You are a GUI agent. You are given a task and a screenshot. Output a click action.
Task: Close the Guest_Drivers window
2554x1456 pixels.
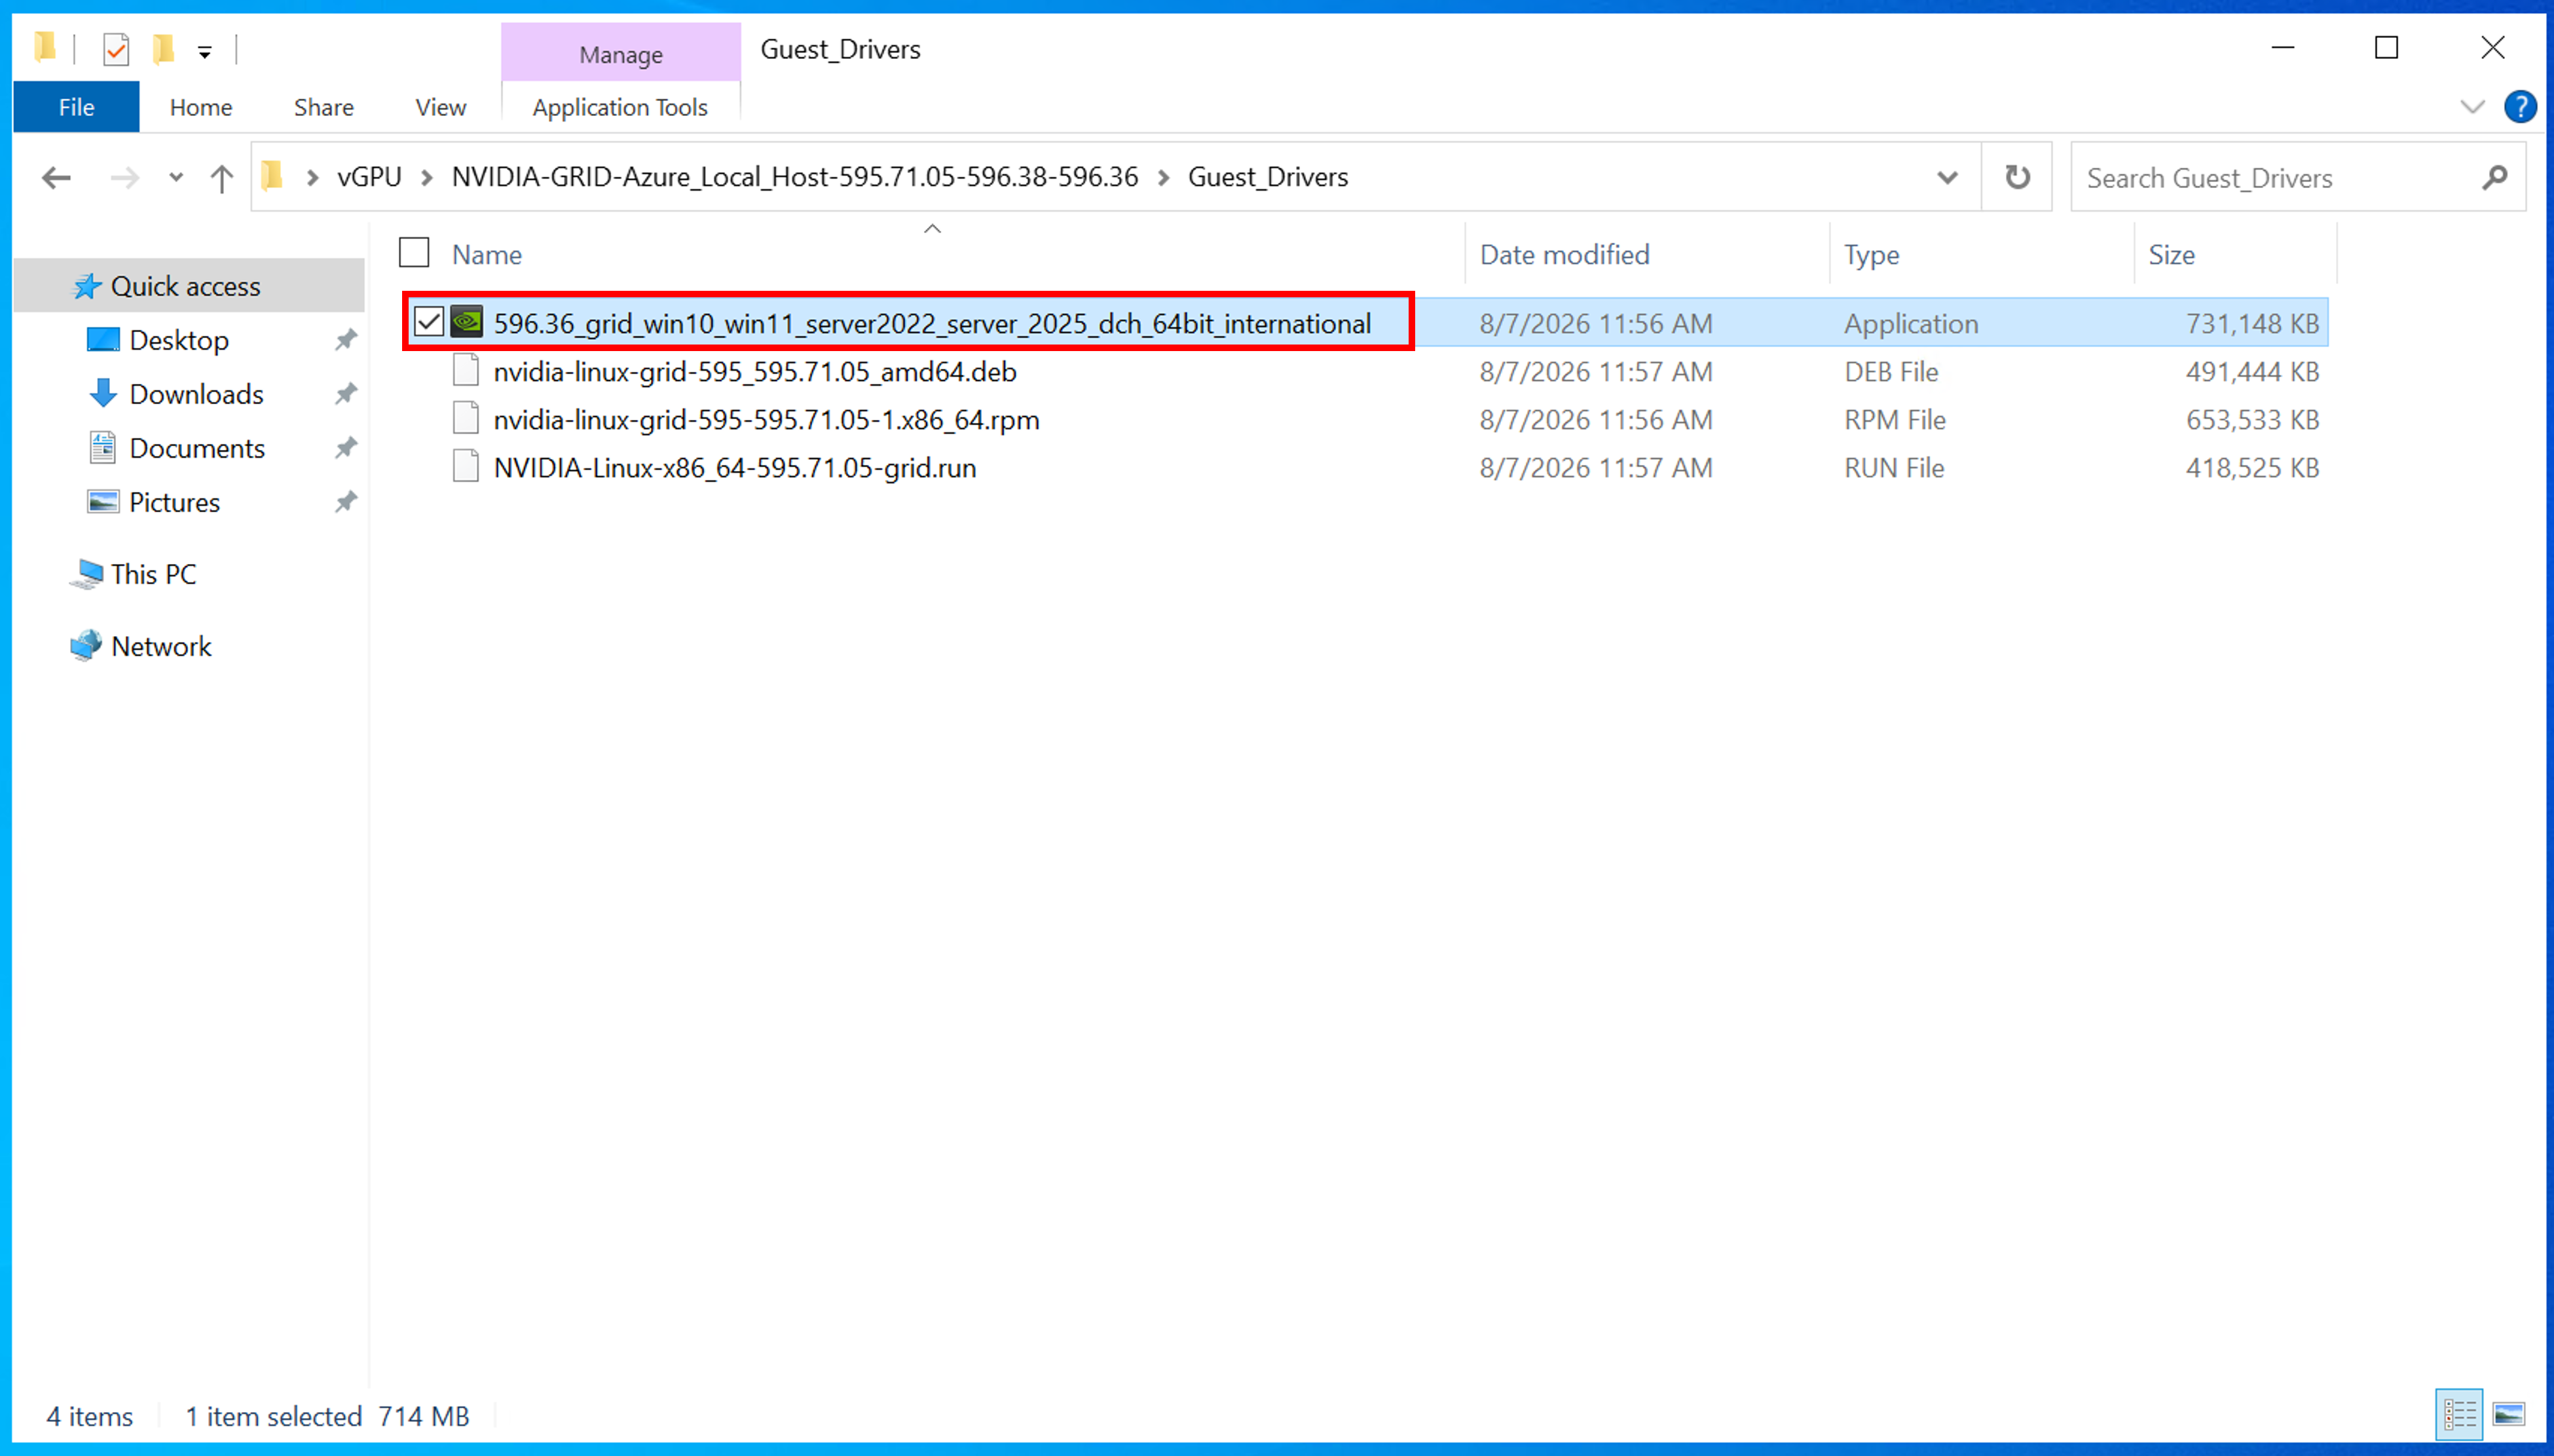coord(2492,47)
